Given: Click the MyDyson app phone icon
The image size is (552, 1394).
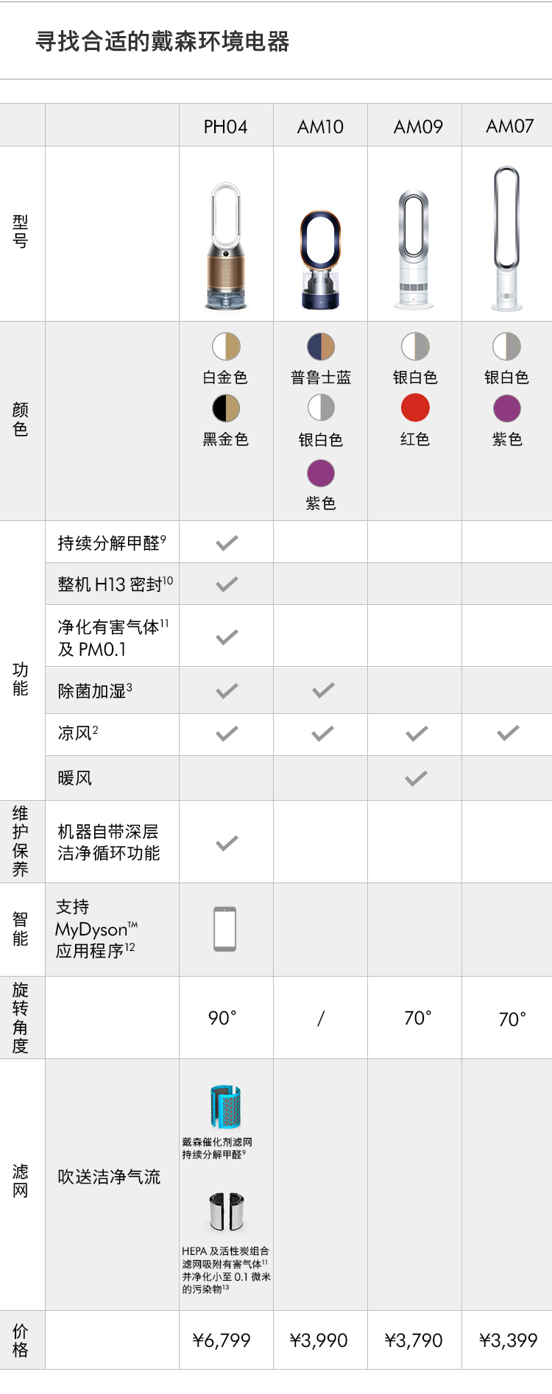Looking at the screenshot, I should [x=225, y=929].
